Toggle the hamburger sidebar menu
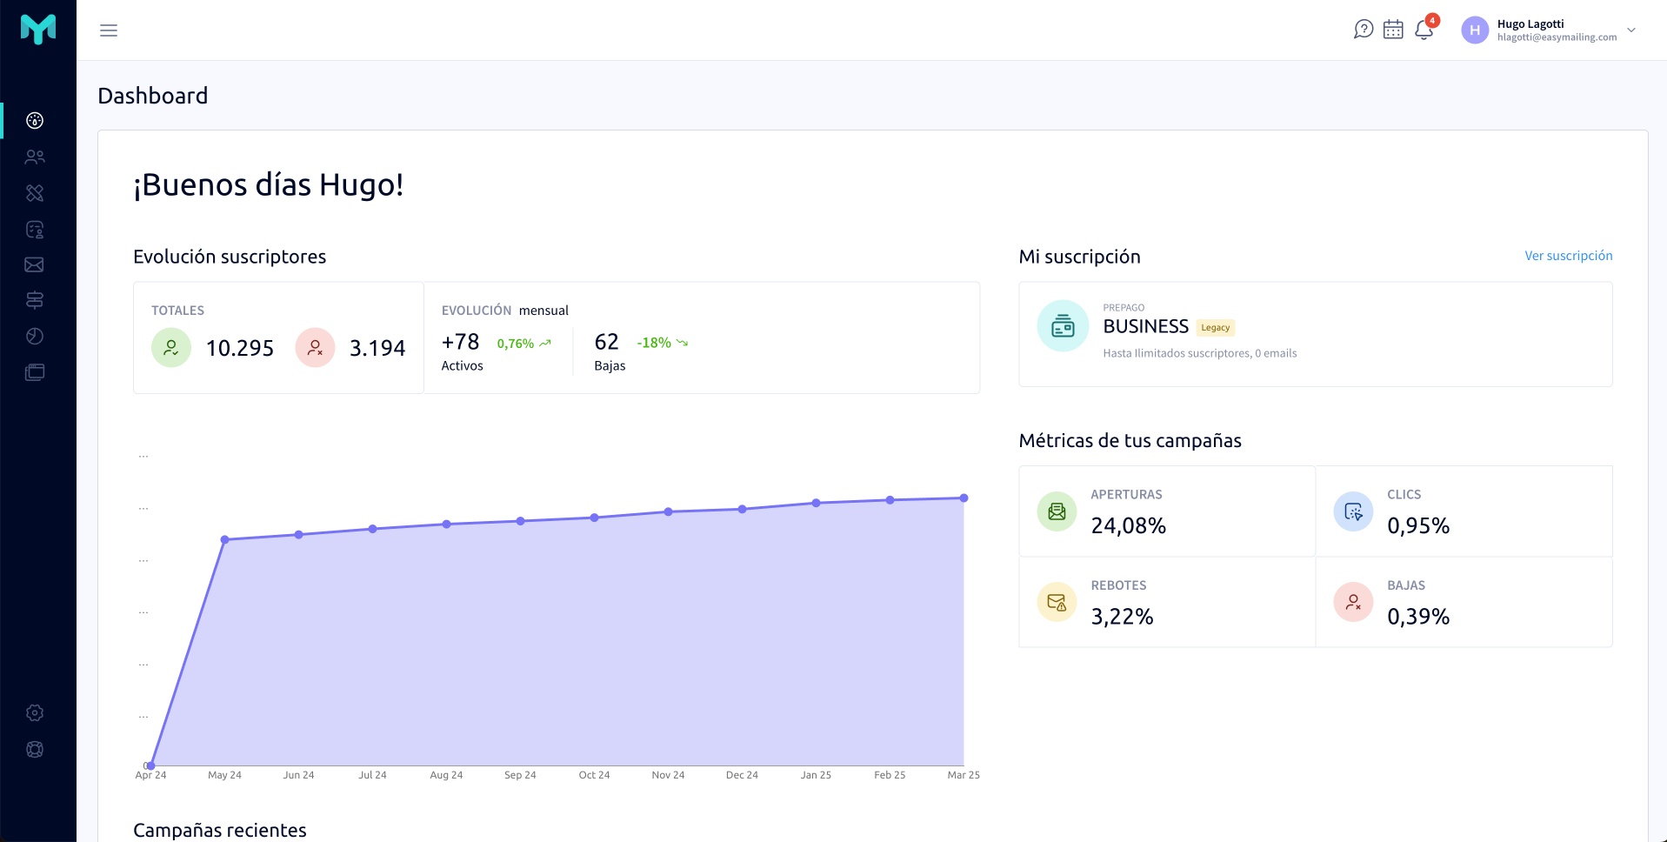1667x842 pixels. coord(109,30)
